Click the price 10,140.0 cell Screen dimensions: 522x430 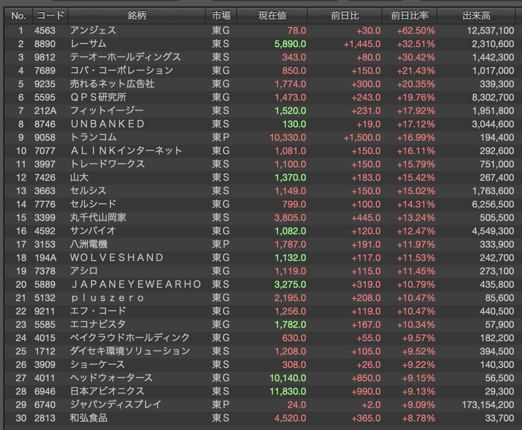pos(288,378)
